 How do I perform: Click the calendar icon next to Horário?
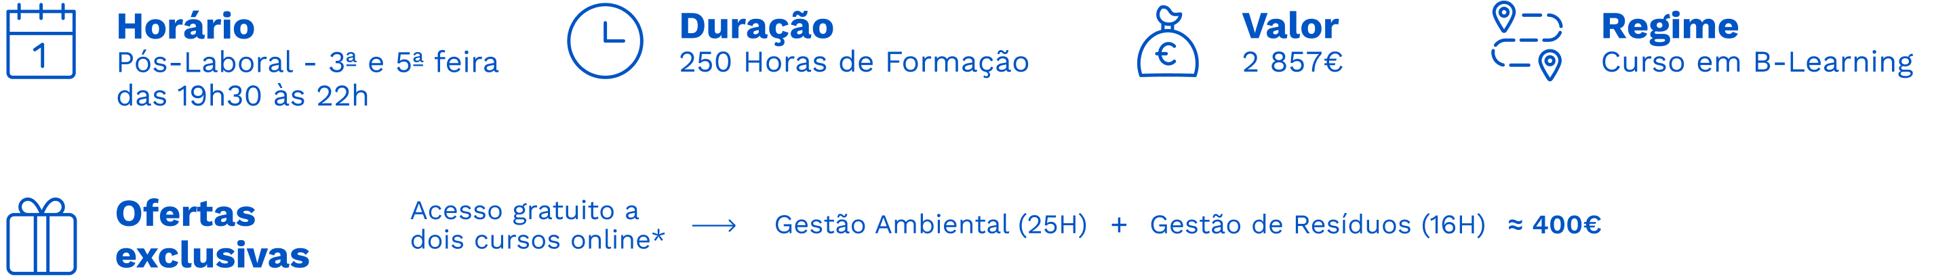pyautogui.click(x=41, y=41)
